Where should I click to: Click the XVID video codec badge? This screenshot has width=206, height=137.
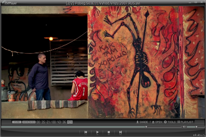17,122
